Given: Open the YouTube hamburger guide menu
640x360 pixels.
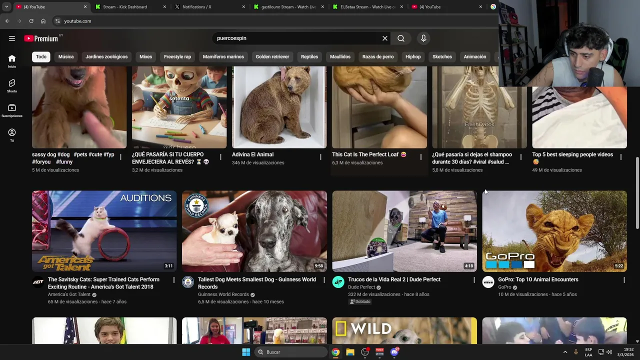Looking at the screenshot, I should [x=12, y=38].
